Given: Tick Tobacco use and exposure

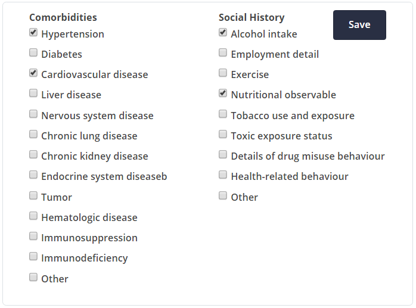Looking at the screenshot, I should pos(223,114).
